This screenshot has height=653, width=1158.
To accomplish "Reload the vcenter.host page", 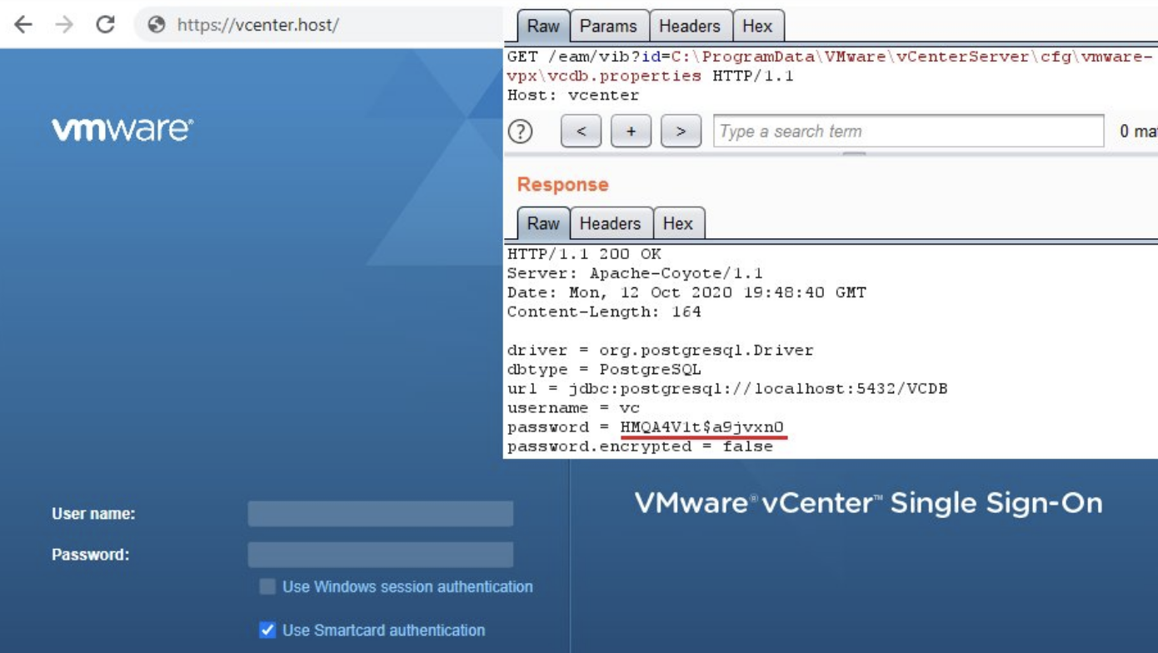I will (105, 24).
